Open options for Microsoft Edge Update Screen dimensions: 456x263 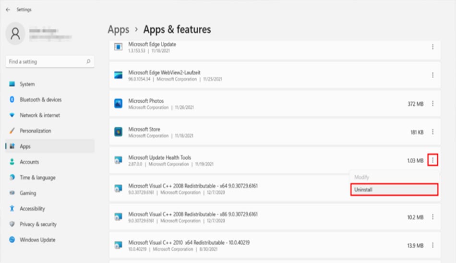[x=433, y=47]
